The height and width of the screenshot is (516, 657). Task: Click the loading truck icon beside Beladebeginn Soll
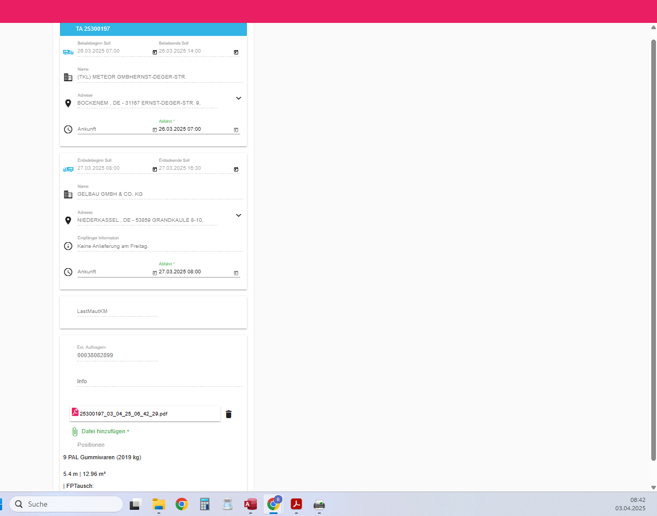[68, 52]
